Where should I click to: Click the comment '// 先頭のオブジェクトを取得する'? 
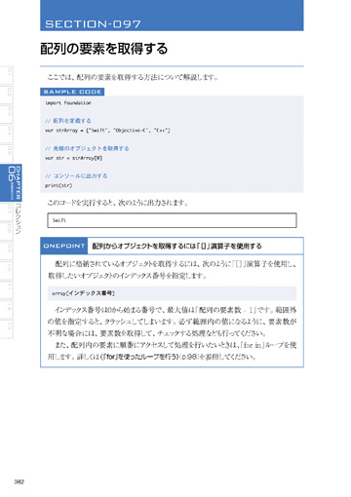point(87,148)
